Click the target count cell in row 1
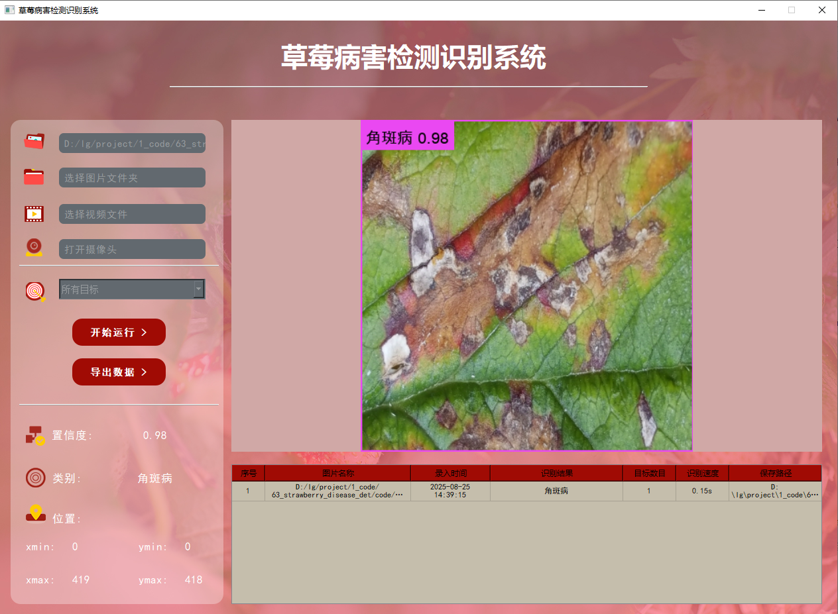This screenshot has width=838, height=614. (650, 491)
